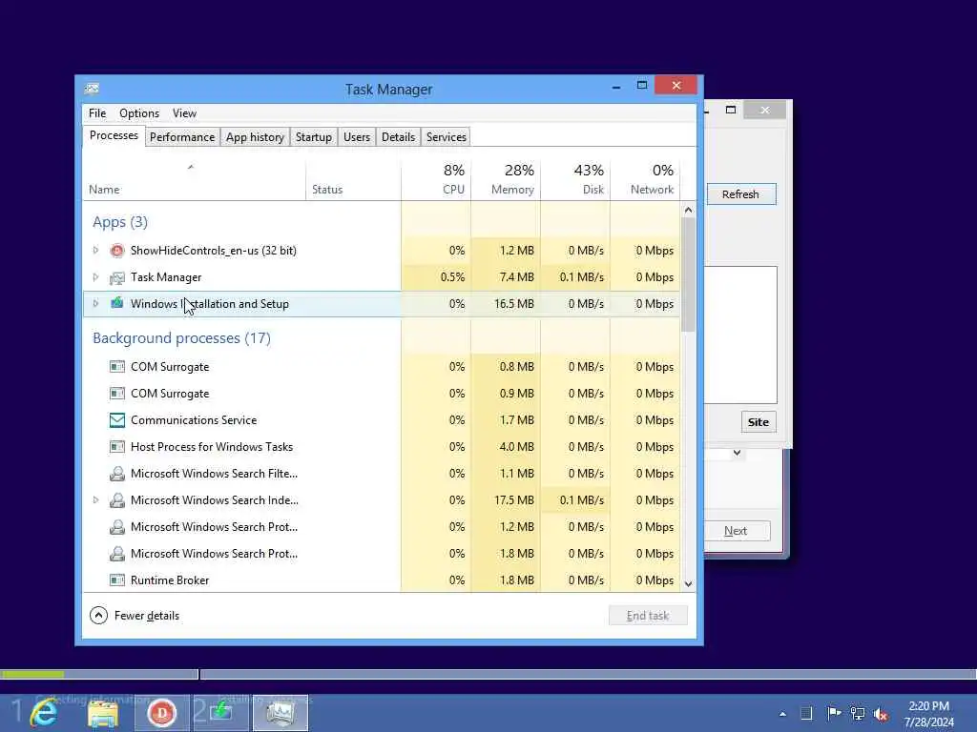Click the Runtime Broker process icon
977x732 pixels.
pyautogui.click(x=116, y=580)
